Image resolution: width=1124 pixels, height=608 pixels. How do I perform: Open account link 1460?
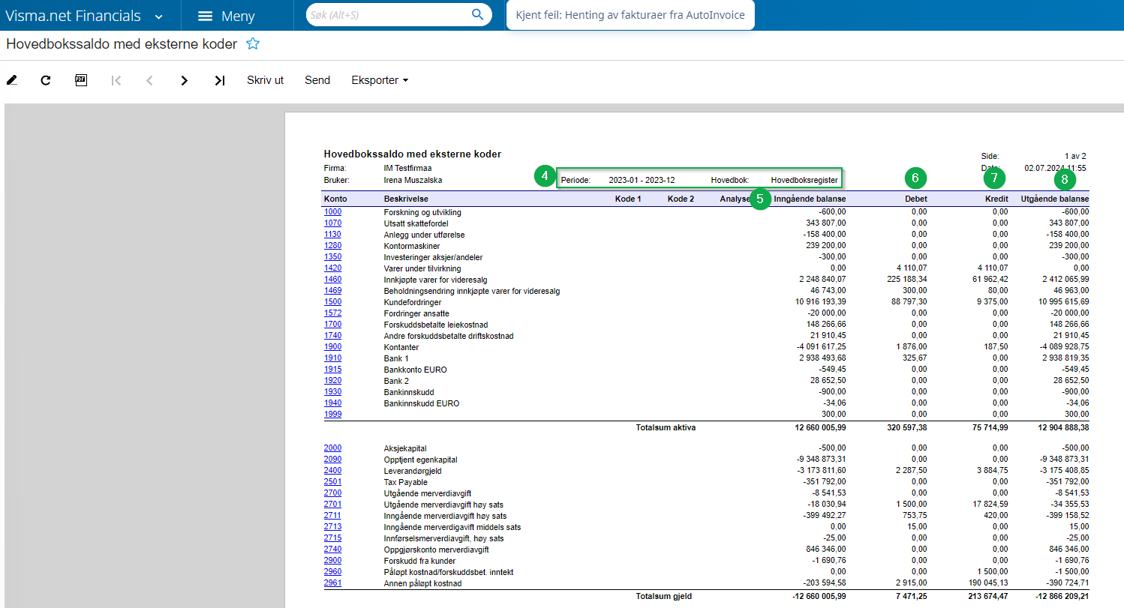(x=332, y=280)
